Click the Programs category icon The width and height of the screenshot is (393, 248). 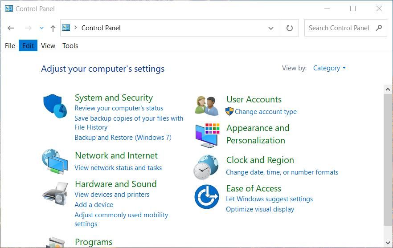pyautogui.click(x=55, y=242)
